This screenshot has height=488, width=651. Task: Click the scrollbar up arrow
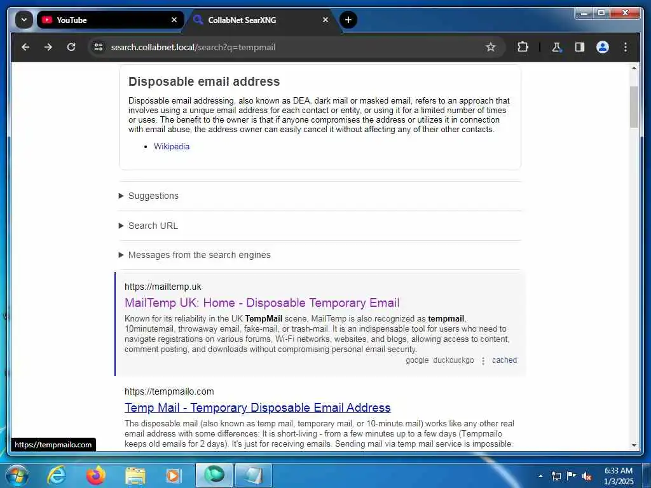[x=634, y=68]
